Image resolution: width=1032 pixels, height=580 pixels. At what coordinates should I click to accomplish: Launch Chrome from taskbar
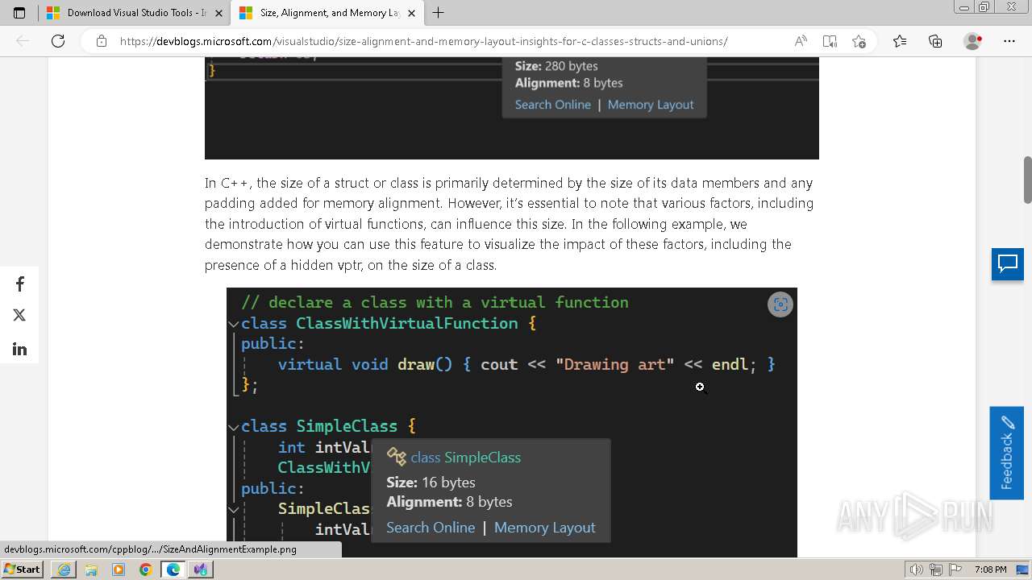tap(145, 570)
